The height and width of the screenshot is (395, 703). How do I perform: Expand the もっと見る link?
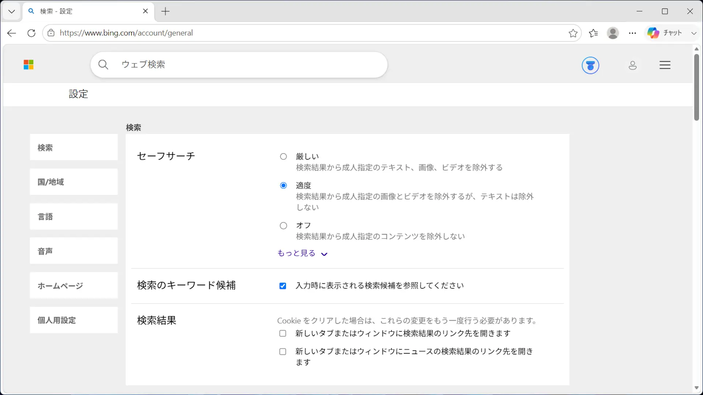pos(302,253)
